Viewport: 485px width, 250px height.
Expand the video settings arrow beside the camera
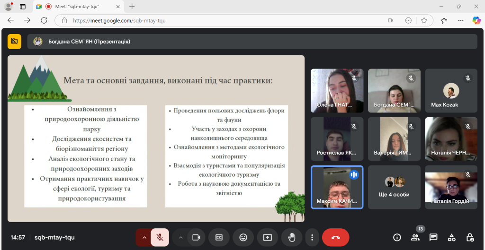tap(180, 237)
